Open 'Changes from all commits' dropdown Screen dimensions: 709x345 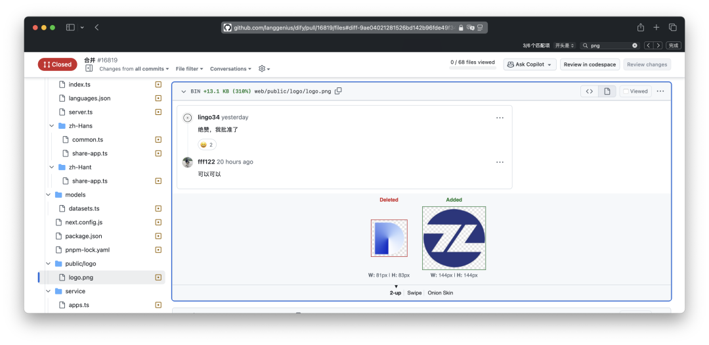(x=134, y=69)
